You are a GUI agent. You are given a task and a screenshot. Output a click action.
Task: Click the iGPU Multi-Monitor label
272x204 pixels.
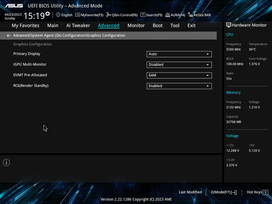pyautogui.click(x=30, y=64)
